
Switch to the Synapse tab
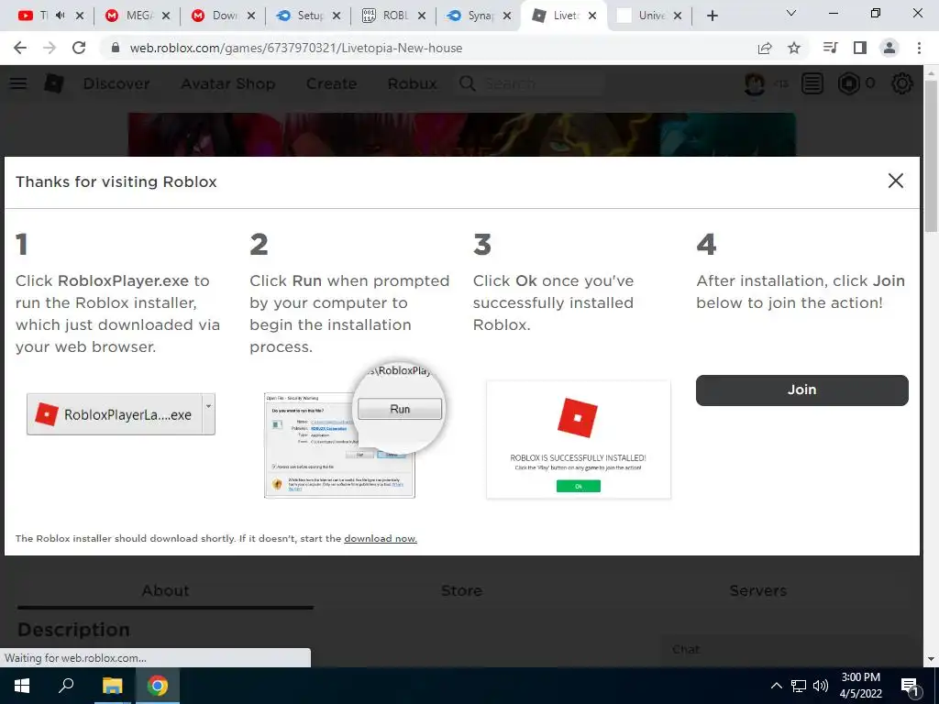[480, 16]
